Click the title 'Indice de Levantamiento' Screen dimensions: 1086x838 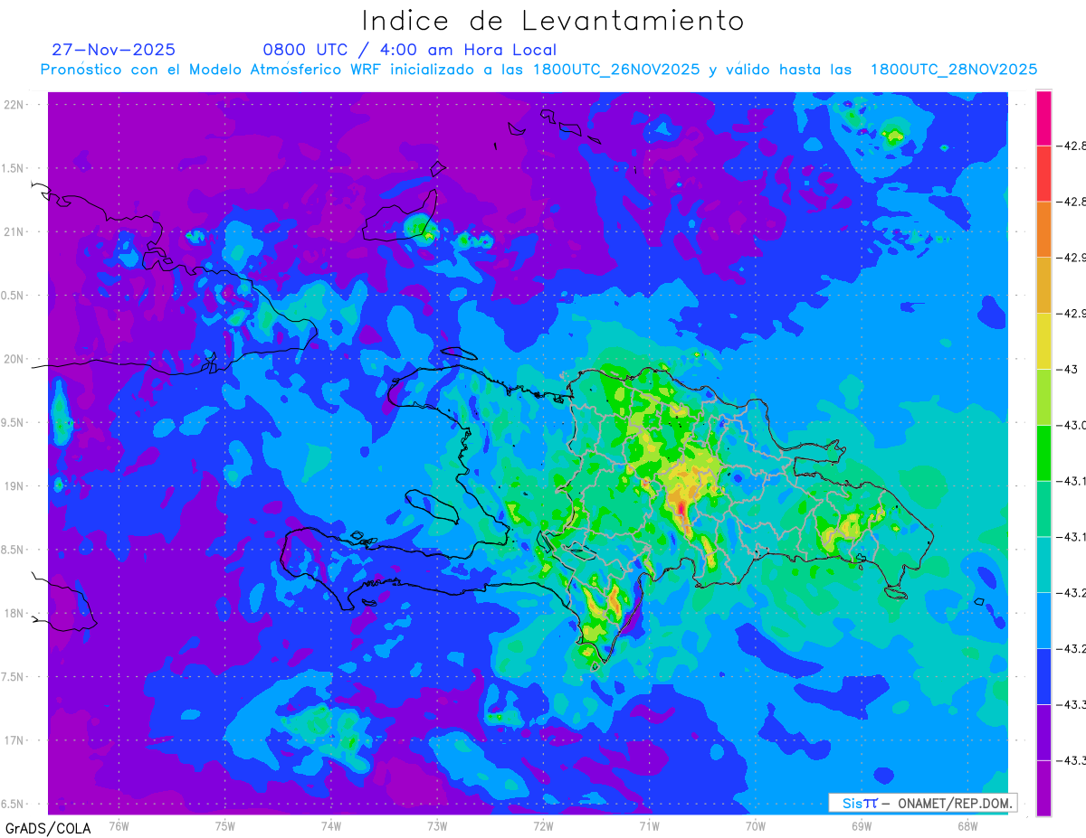553,20
